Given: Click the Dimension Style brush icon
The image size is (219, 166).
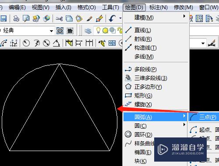Looking at the screenshot, I should tap(212, 43).
